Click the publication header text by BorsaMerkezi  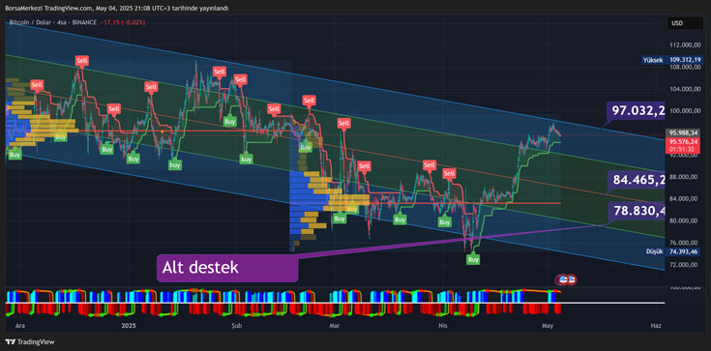tap(116, 8)
